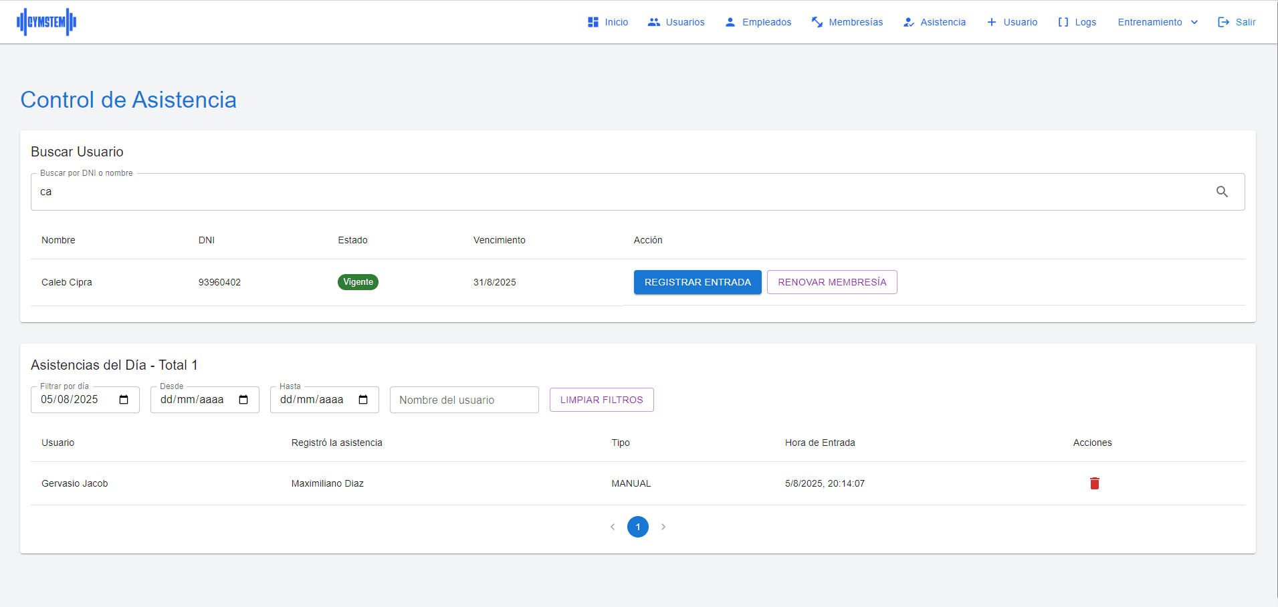Image resolution: width=1278 pixels, height=607 pixels.
Task: Click the search magnifier icon
Action: pyautogui.click(x=1222, y=192)
